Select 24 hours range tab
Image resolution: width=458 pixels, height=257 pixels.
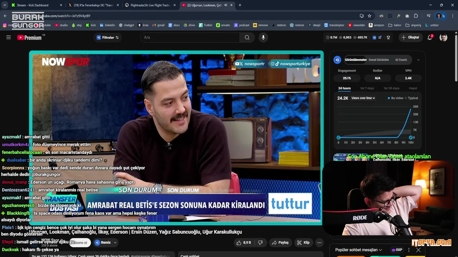click(344, 88)
